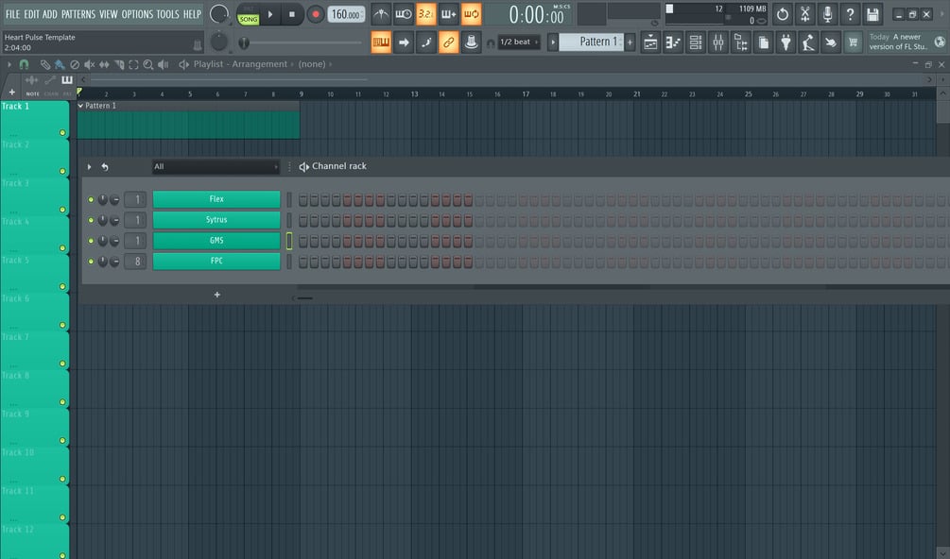Open help question mark button

click(850, 14)
